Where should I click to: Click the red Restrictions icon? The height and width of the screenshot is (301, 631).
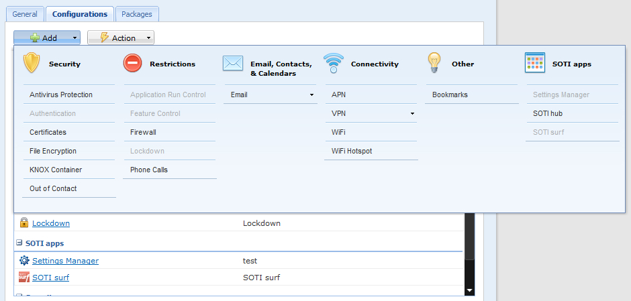pos(132,63)
